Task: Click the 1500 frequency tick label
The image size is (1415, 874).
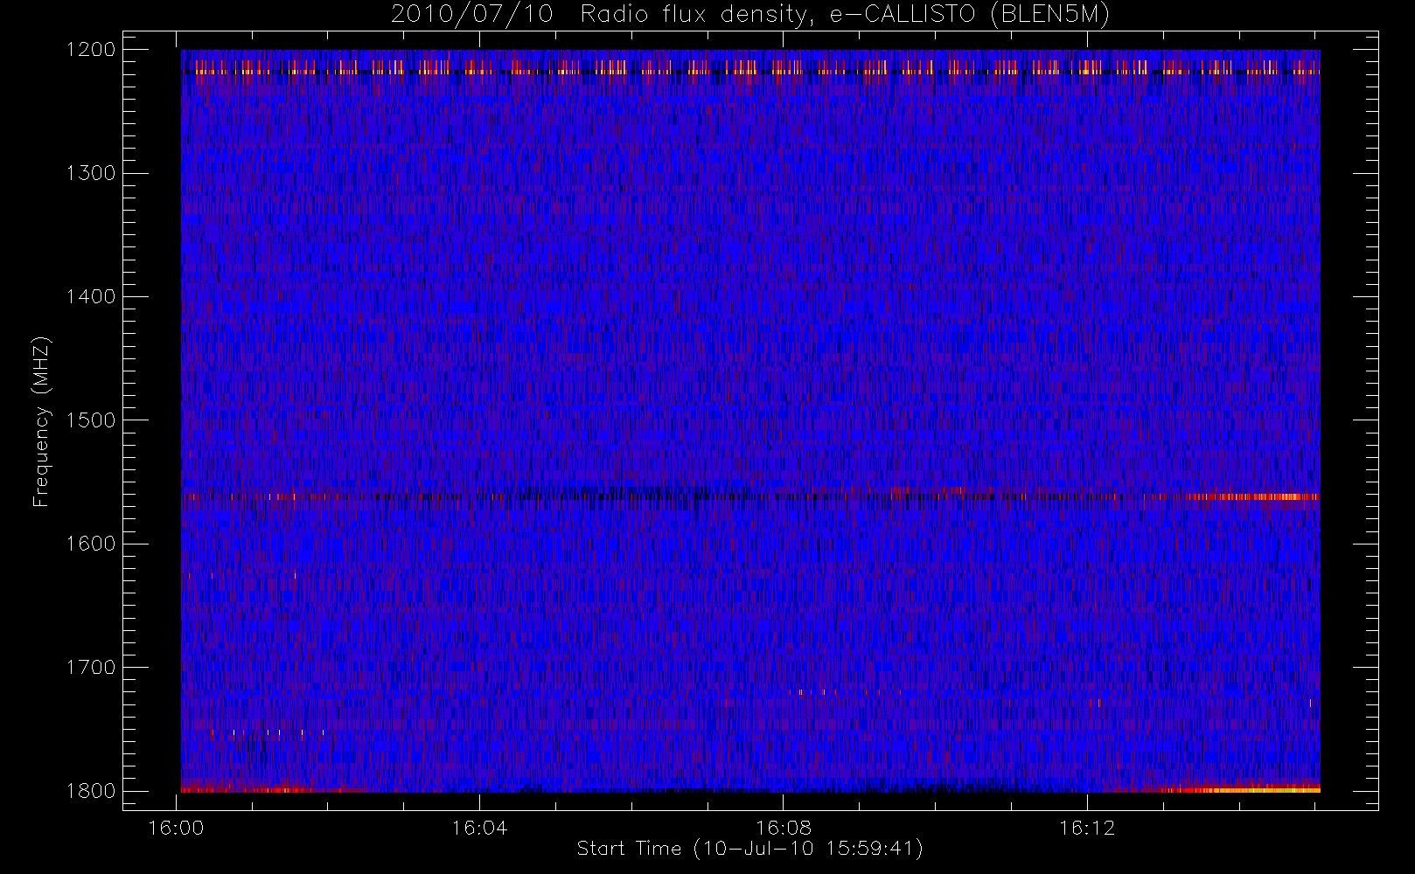Action: pos(91,420)
